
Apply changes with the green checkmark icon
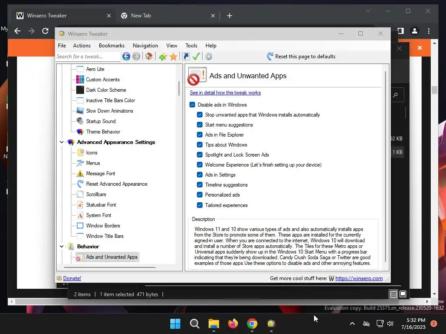196,57
